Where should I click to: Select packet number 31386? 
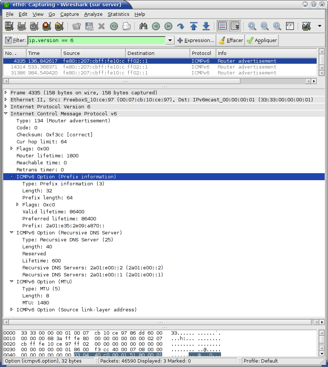[x=160, y=73]
